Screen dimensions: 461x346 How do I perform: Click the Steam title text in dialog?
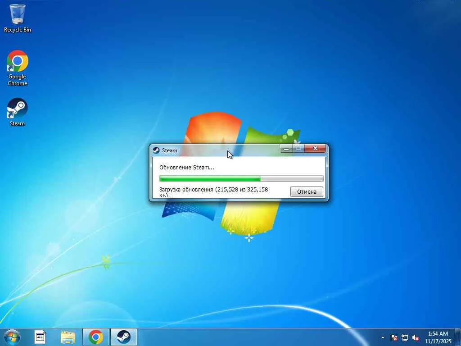[x=170, y=150]
